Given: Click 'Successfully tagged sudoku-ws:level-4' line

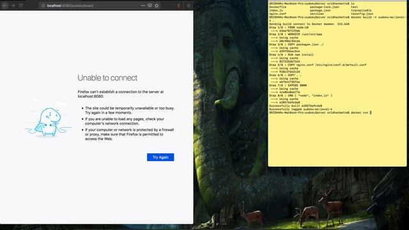Looking at the screenshot, I should (301, 109).
